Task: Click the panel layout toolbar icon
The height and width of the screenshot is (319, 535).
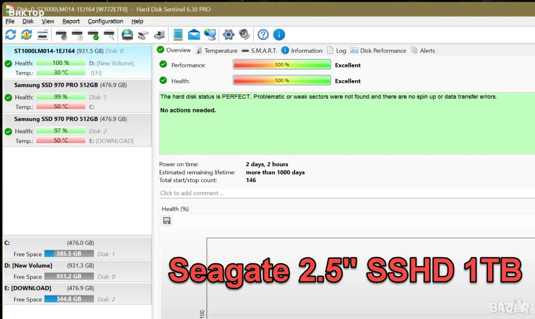Action: click(43, 35)
